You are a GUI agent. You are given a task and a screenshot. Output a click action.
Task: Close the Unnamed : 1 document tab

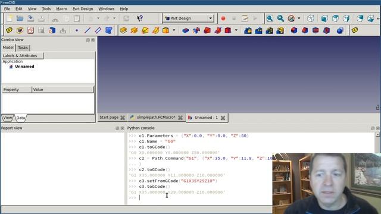coord(223,118)
